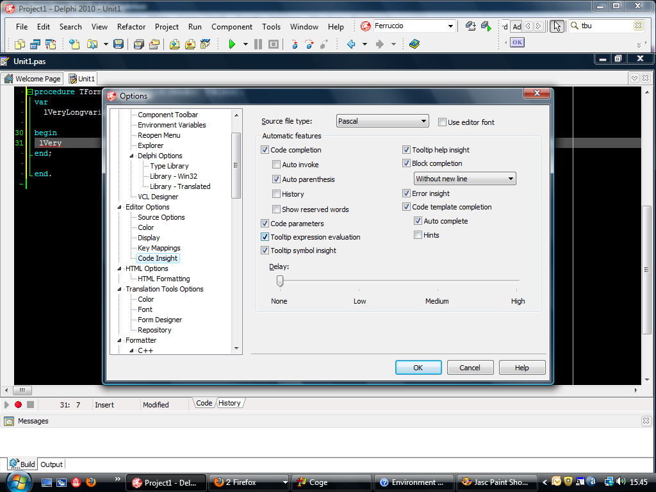This screenshot has height=492, width=656.
Task: Click the grey Forward navigation arrow
Action: [x=380, y=44]
